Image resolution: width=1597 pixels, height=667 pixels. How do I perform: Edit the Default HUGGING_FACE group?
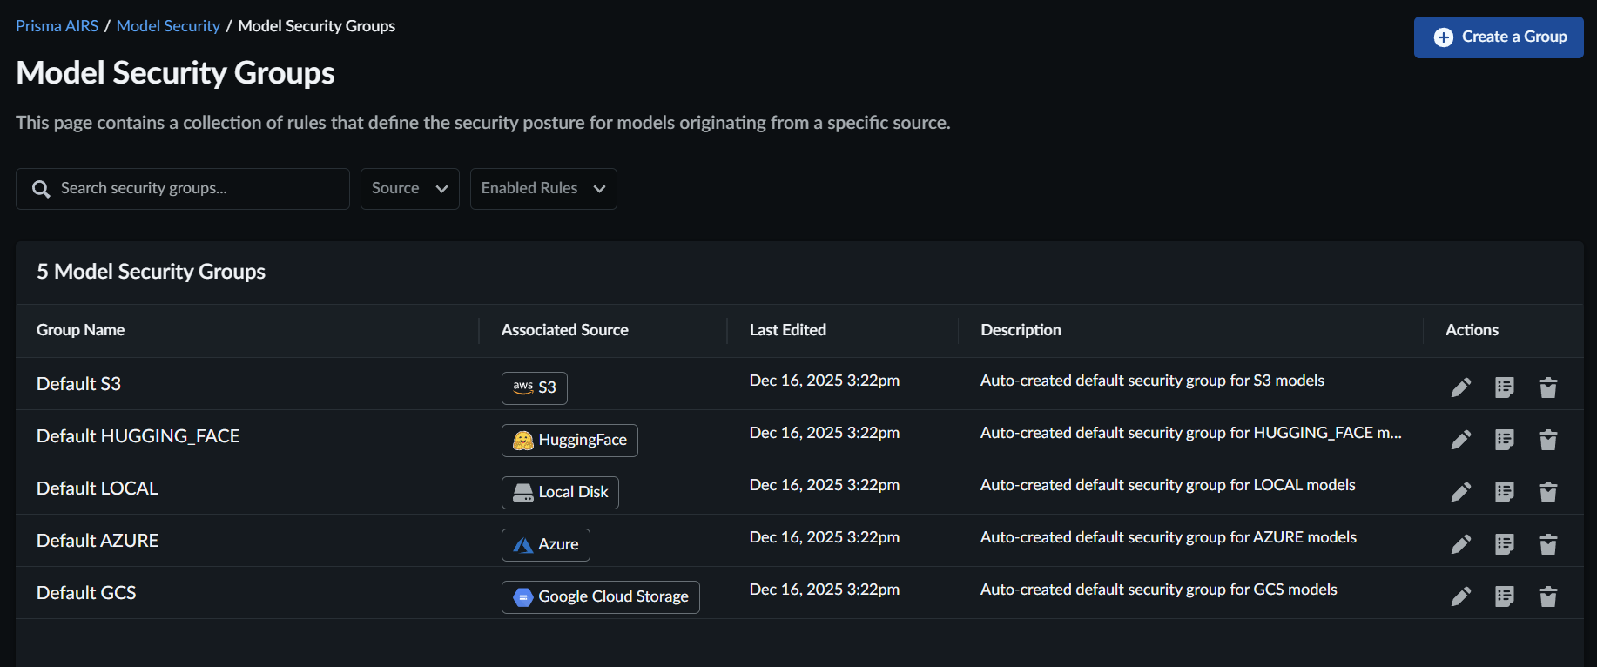(x=1460, y=440)
